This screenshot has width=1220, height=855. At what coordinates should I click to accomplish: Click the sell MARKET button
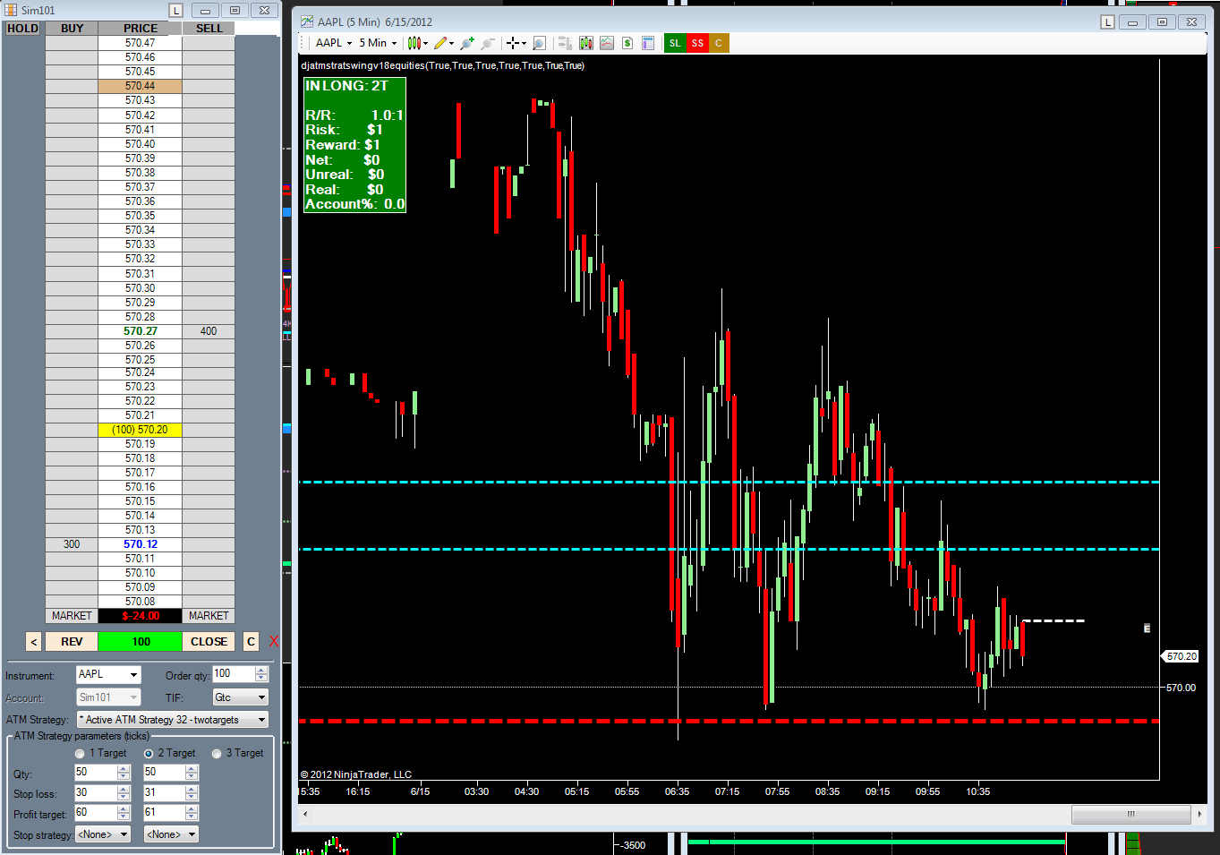(209, 616)
